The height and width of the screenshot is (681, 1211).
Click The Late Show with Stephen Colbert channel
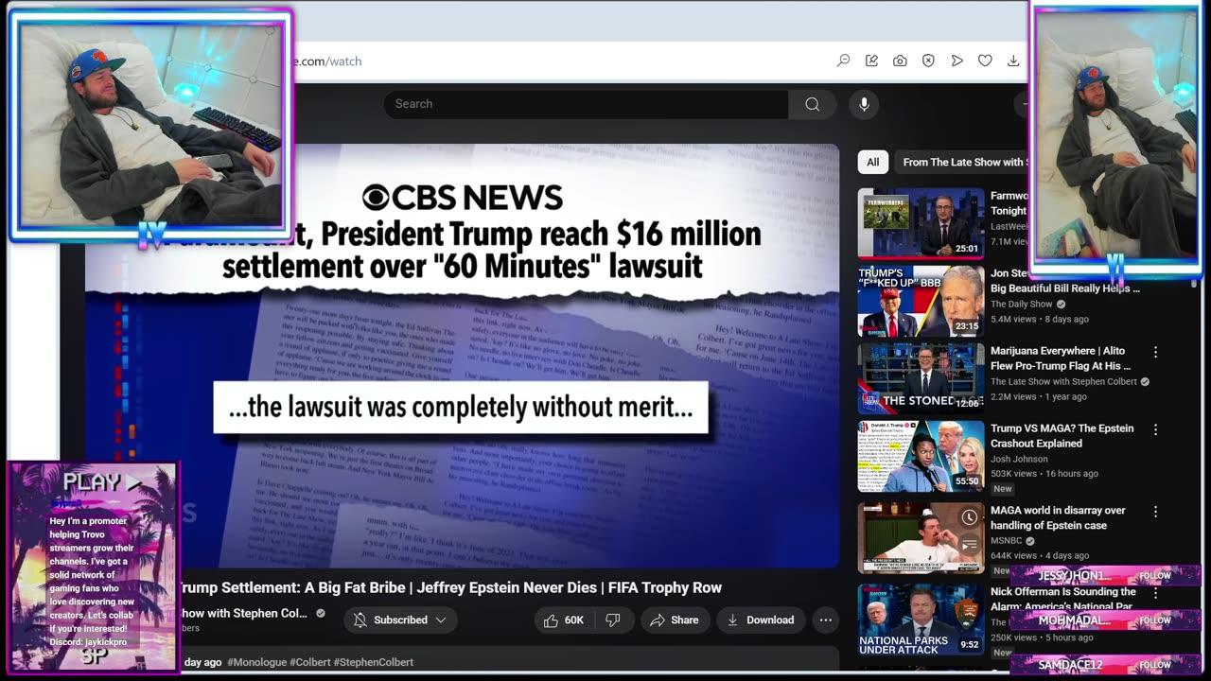(x=1063, y=382)
